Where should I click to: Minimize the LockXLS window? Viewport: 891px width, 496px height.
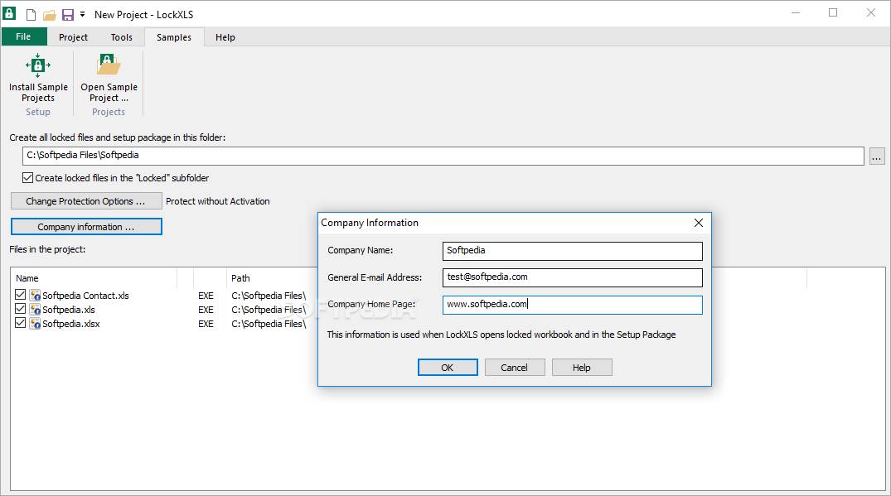tap(796, 13)
